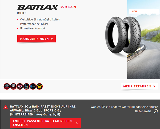The image size is (160, 129).
Task: Click the fifth blue square technology badge
Action: coord(33,86)
